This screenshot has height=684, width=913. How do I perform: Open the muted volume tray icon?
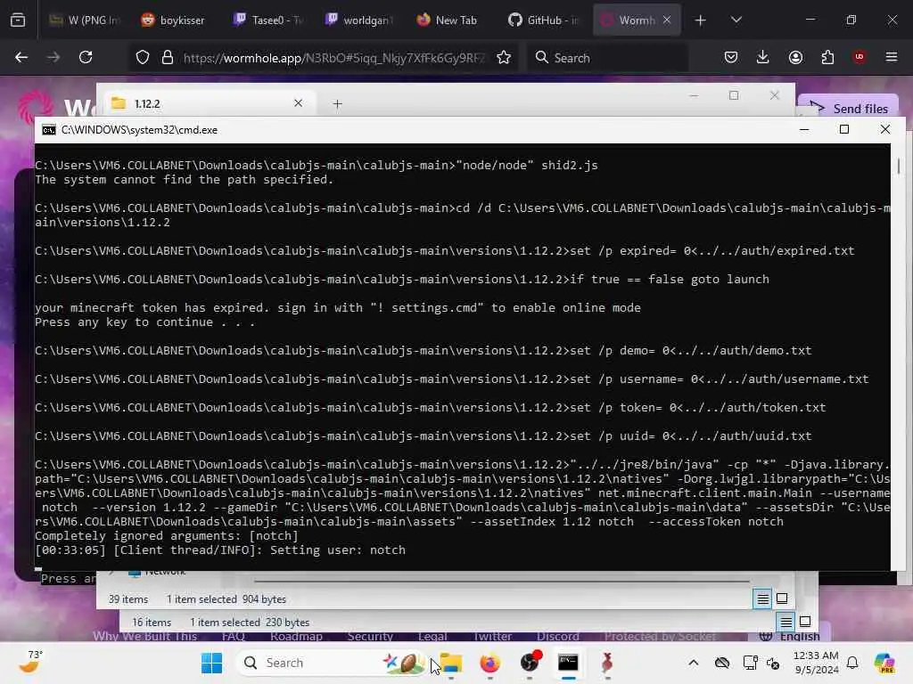tap(773, 663)
